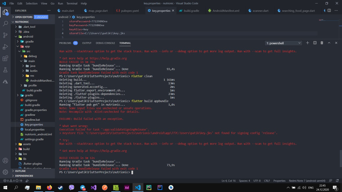Open Windows Start menu
This screenshot has width=342, height=192.
click(5, 188)
